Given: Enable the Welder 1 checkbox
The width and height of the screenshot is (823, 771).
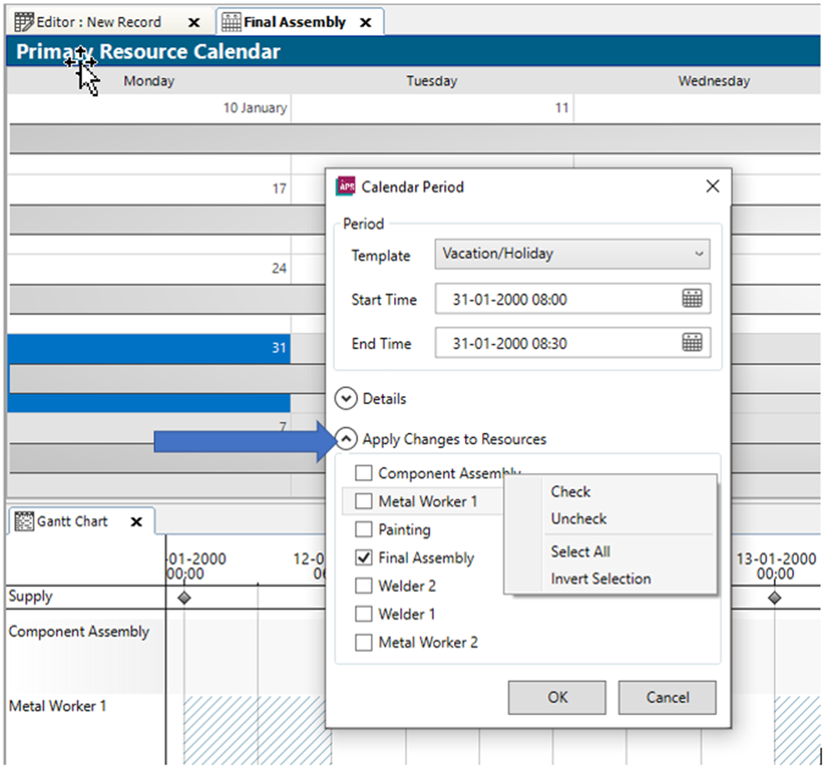Looking at the screenshot, I should click(363, 614).
